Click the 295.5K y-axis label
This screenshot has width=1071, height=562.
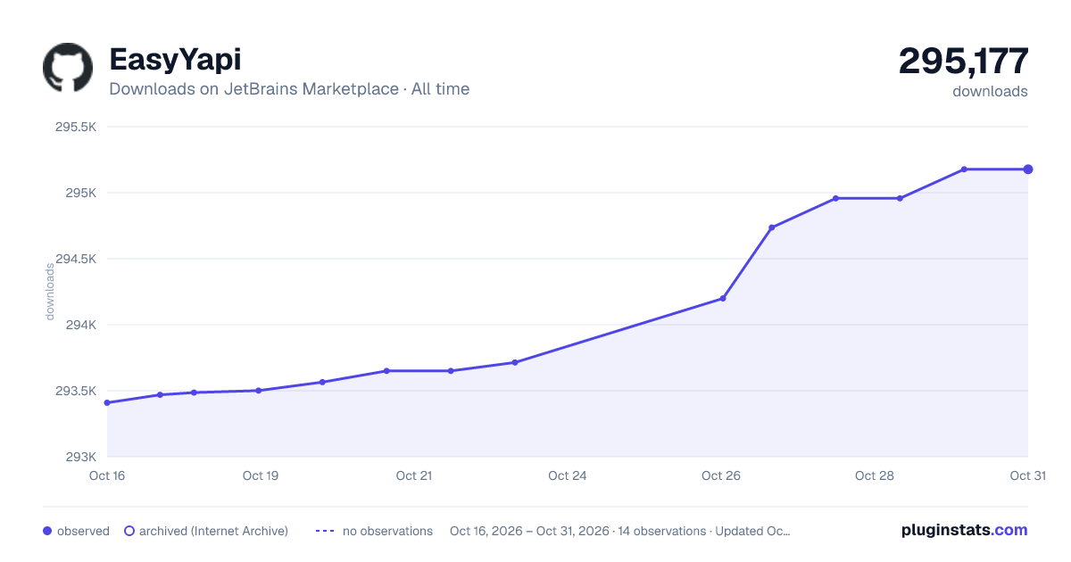tap(75, 127)
